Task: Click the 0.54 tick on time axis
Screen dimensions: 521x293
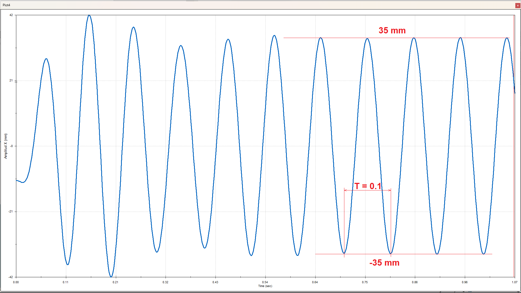Action: click(265, 282)
